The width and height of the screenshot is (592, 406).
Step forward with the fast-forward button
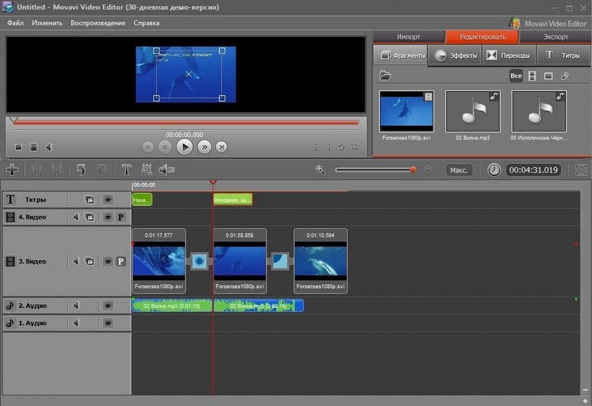pos(204,147)
